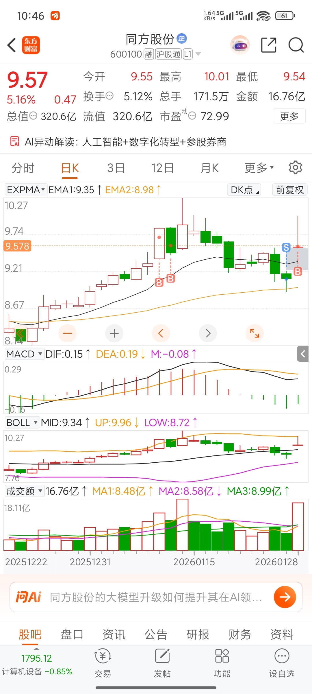312x694 pixels.
Task: Open the 研报 tab
Action: (x=198, y=634)
